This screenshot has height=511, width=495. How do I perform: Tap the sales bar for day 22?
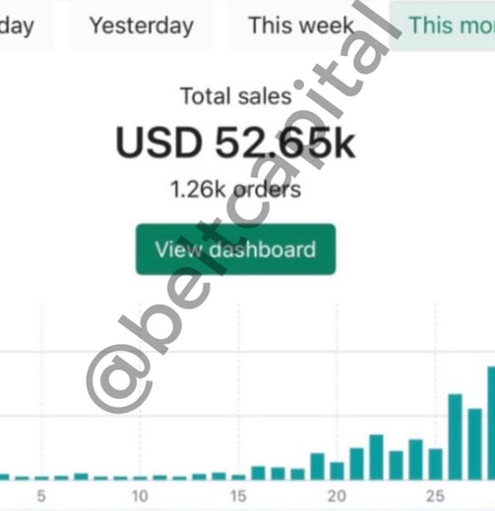click(376, 457)
